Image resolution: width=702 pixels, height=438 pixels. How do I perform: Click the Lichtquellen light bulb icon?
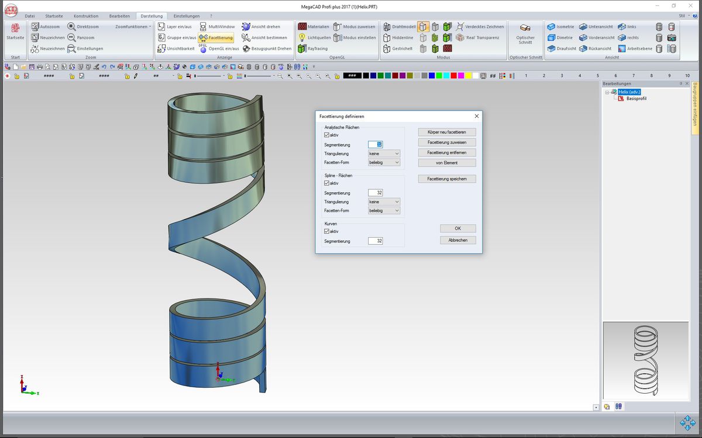click(302, 37)
